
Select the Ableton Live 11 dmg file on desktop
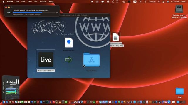(115, 37)
